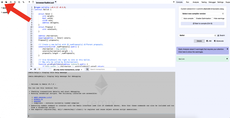Open the Select new compiler version dropdown
Screen dimensions: 230x118
202,14
